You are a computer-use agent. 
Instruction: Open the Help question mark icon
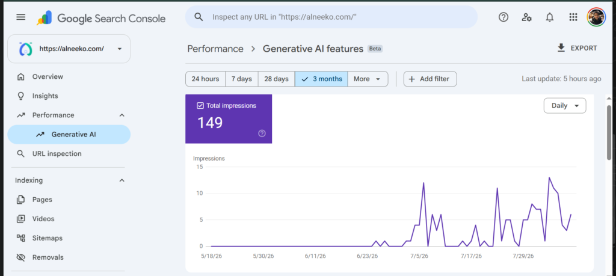pyautogui.click(x=504, y=17)
